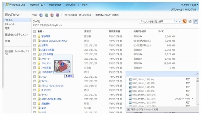The image size is (201, 115).
Task: Click image icon of WLE_citizen_1 (12).JPG
Action: 130,103
